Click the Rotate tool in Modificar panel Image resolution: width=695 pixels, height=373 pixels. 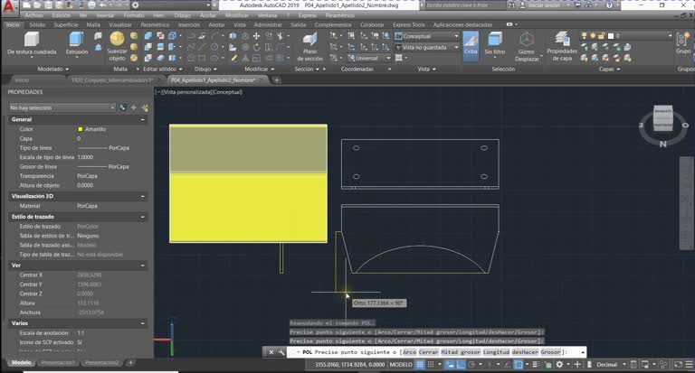point(256,47)
